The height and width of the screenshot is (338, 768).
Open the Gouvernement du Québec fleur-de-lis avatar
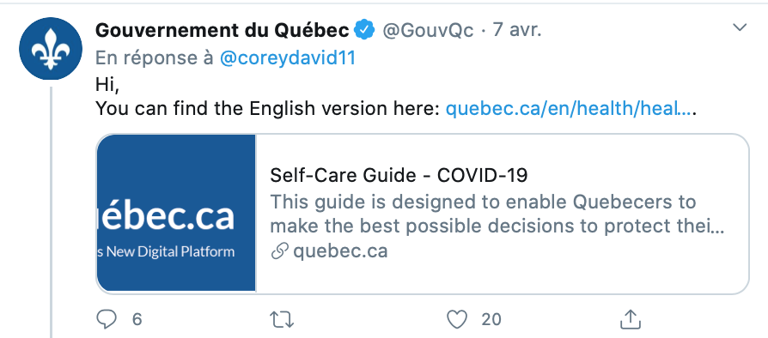pos(51,48)
